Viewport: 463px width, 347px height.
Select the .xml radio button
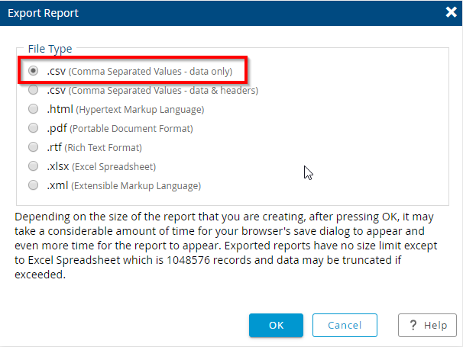(33, 185)
